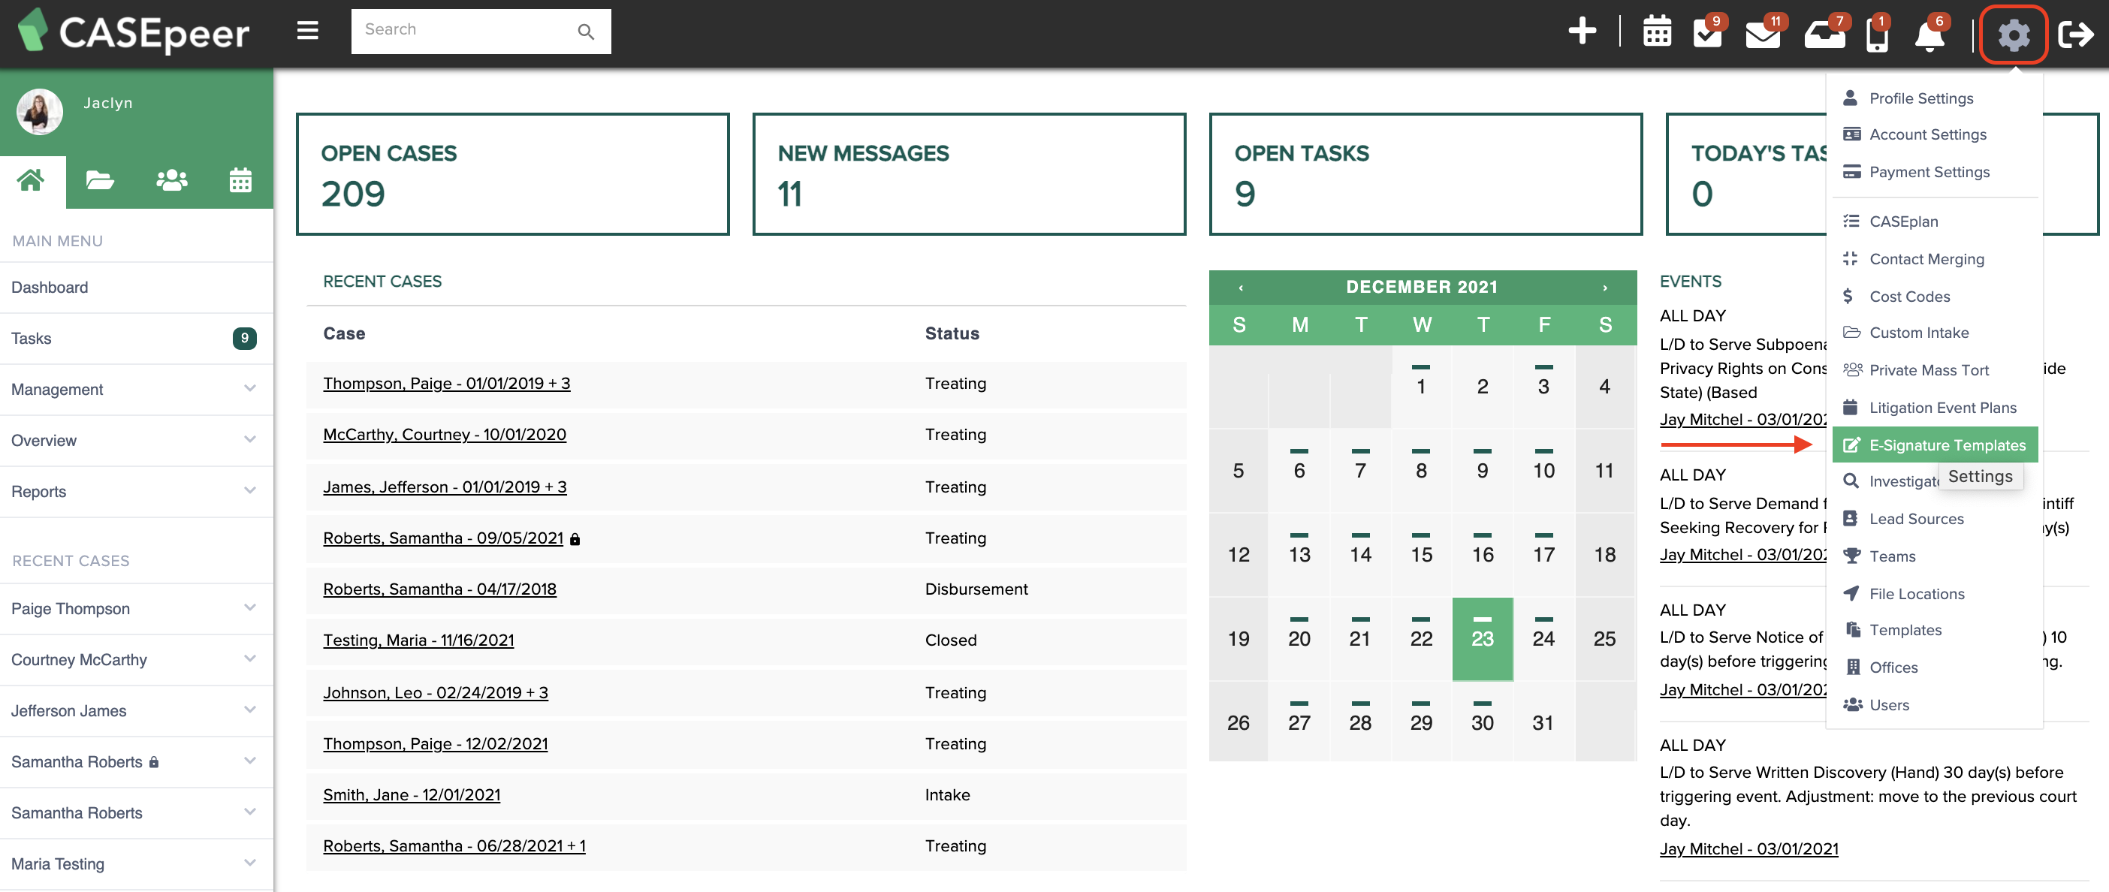Click the plus add-new icon
The image size is (2109, 892).
(x=1582, y=31)
